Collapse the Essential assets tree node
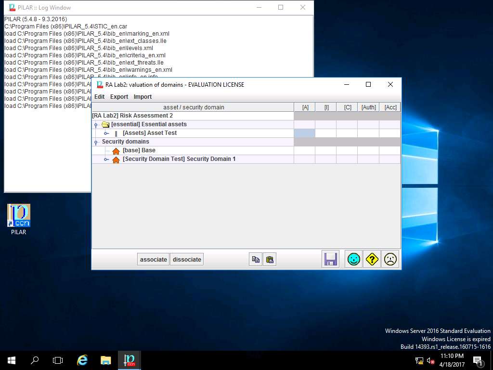Screen dimensions: 493x370 (x=96, y=125)
